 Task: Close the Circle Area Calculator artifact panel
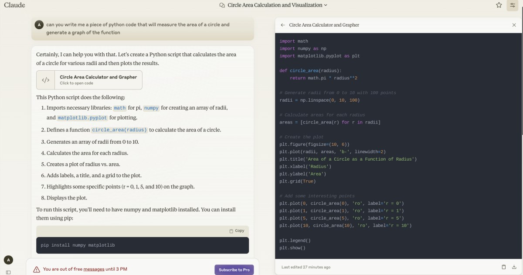click(x=514, y=25)
